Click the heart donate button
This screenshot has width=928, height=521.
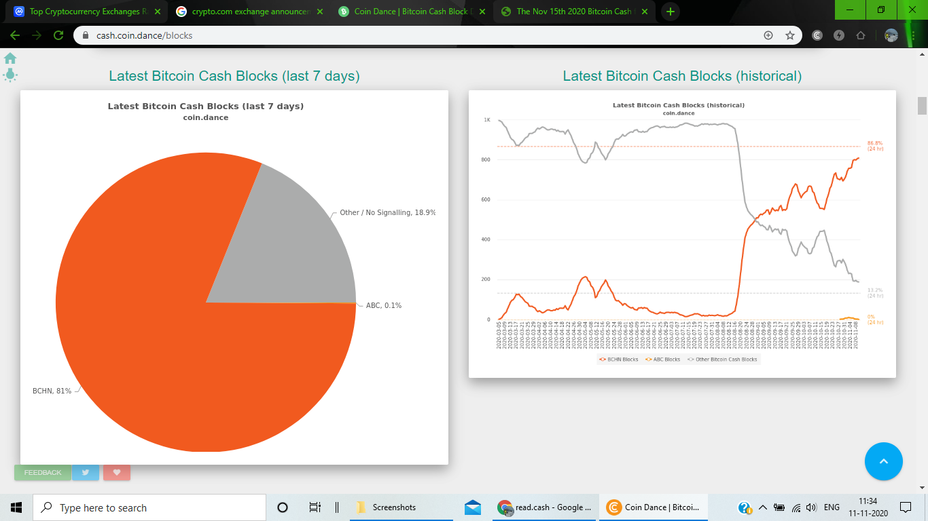pos(117,472)
